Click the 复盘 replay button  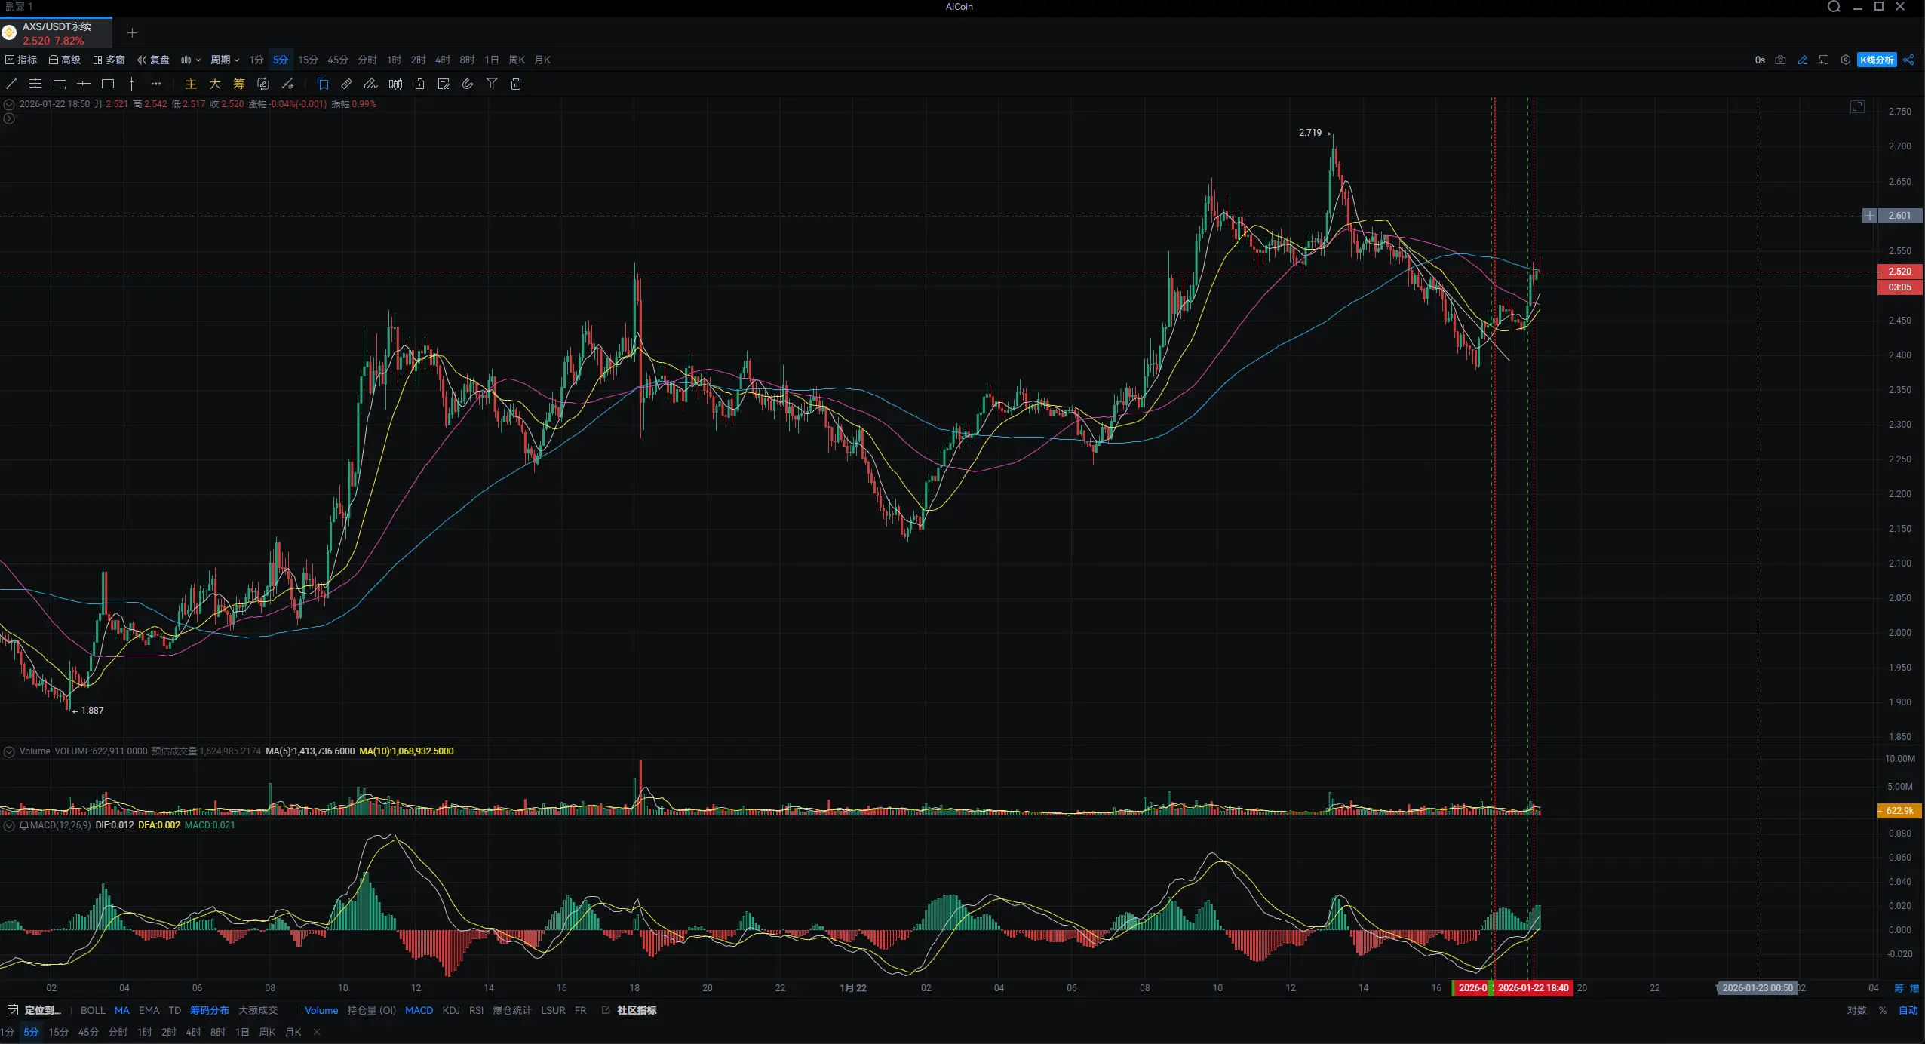(x=153, y=60)
